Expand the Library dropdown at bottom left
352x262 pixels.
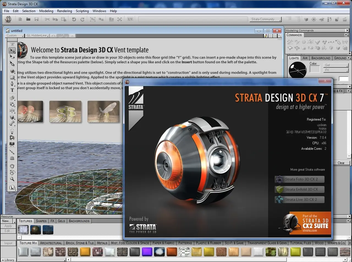pyautogui.click(x=8, y=260)
